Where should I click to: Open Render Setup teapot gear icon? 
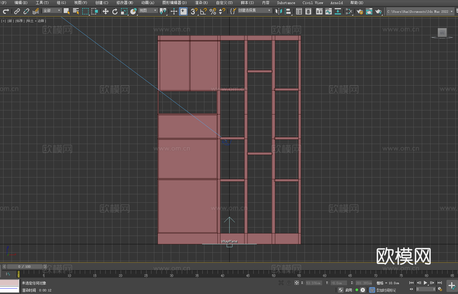[360, 11]
